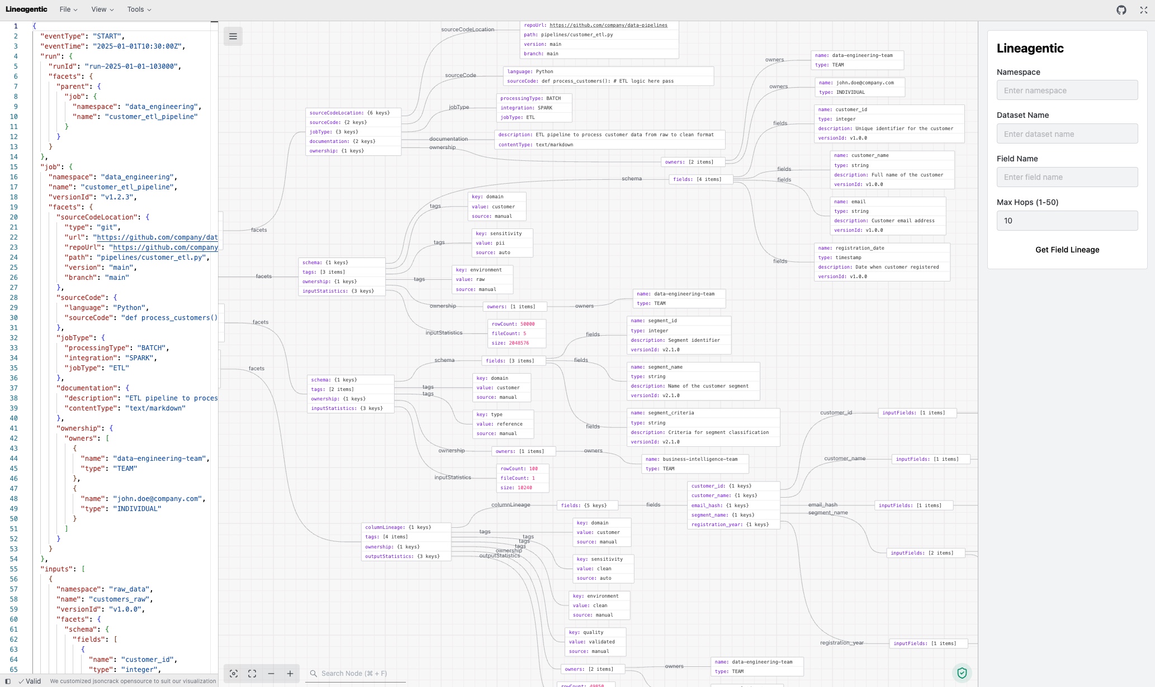
Task: Open the repoUrl link to data-pipelines repository
Action: tap(608, 25)
